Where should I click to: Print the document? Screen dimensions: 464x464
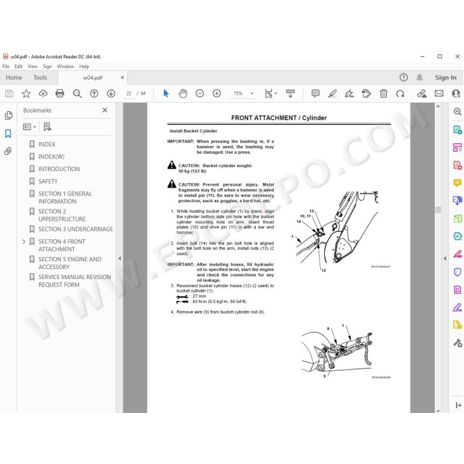60,93
